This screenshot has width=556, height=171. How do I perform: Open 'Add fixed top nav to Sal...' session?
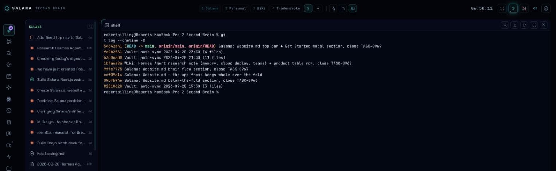[61, 37]
